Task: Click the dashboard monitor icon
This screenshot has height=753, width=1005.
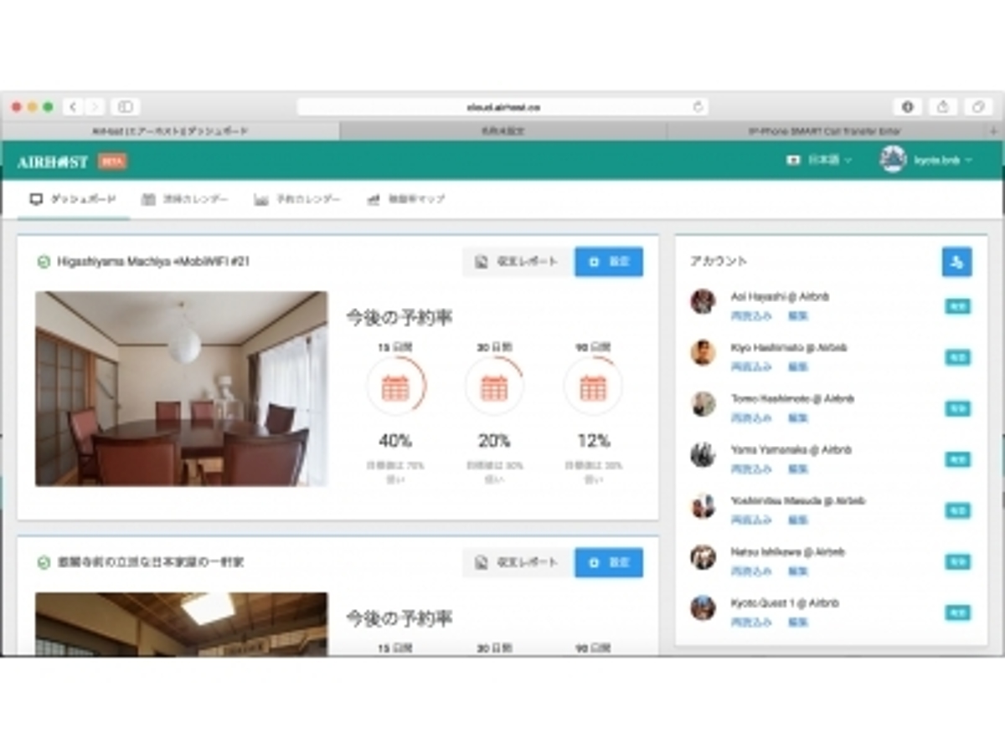Action: (36, 200)
